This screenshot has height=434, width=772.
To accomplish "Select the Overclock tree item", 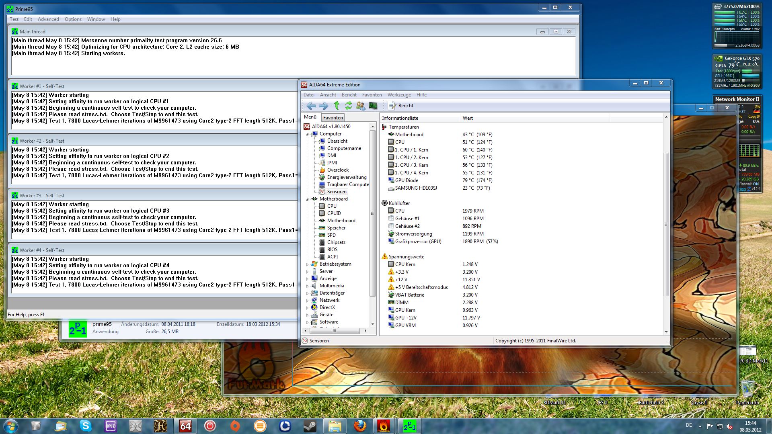I will click(x=337, y=170).
